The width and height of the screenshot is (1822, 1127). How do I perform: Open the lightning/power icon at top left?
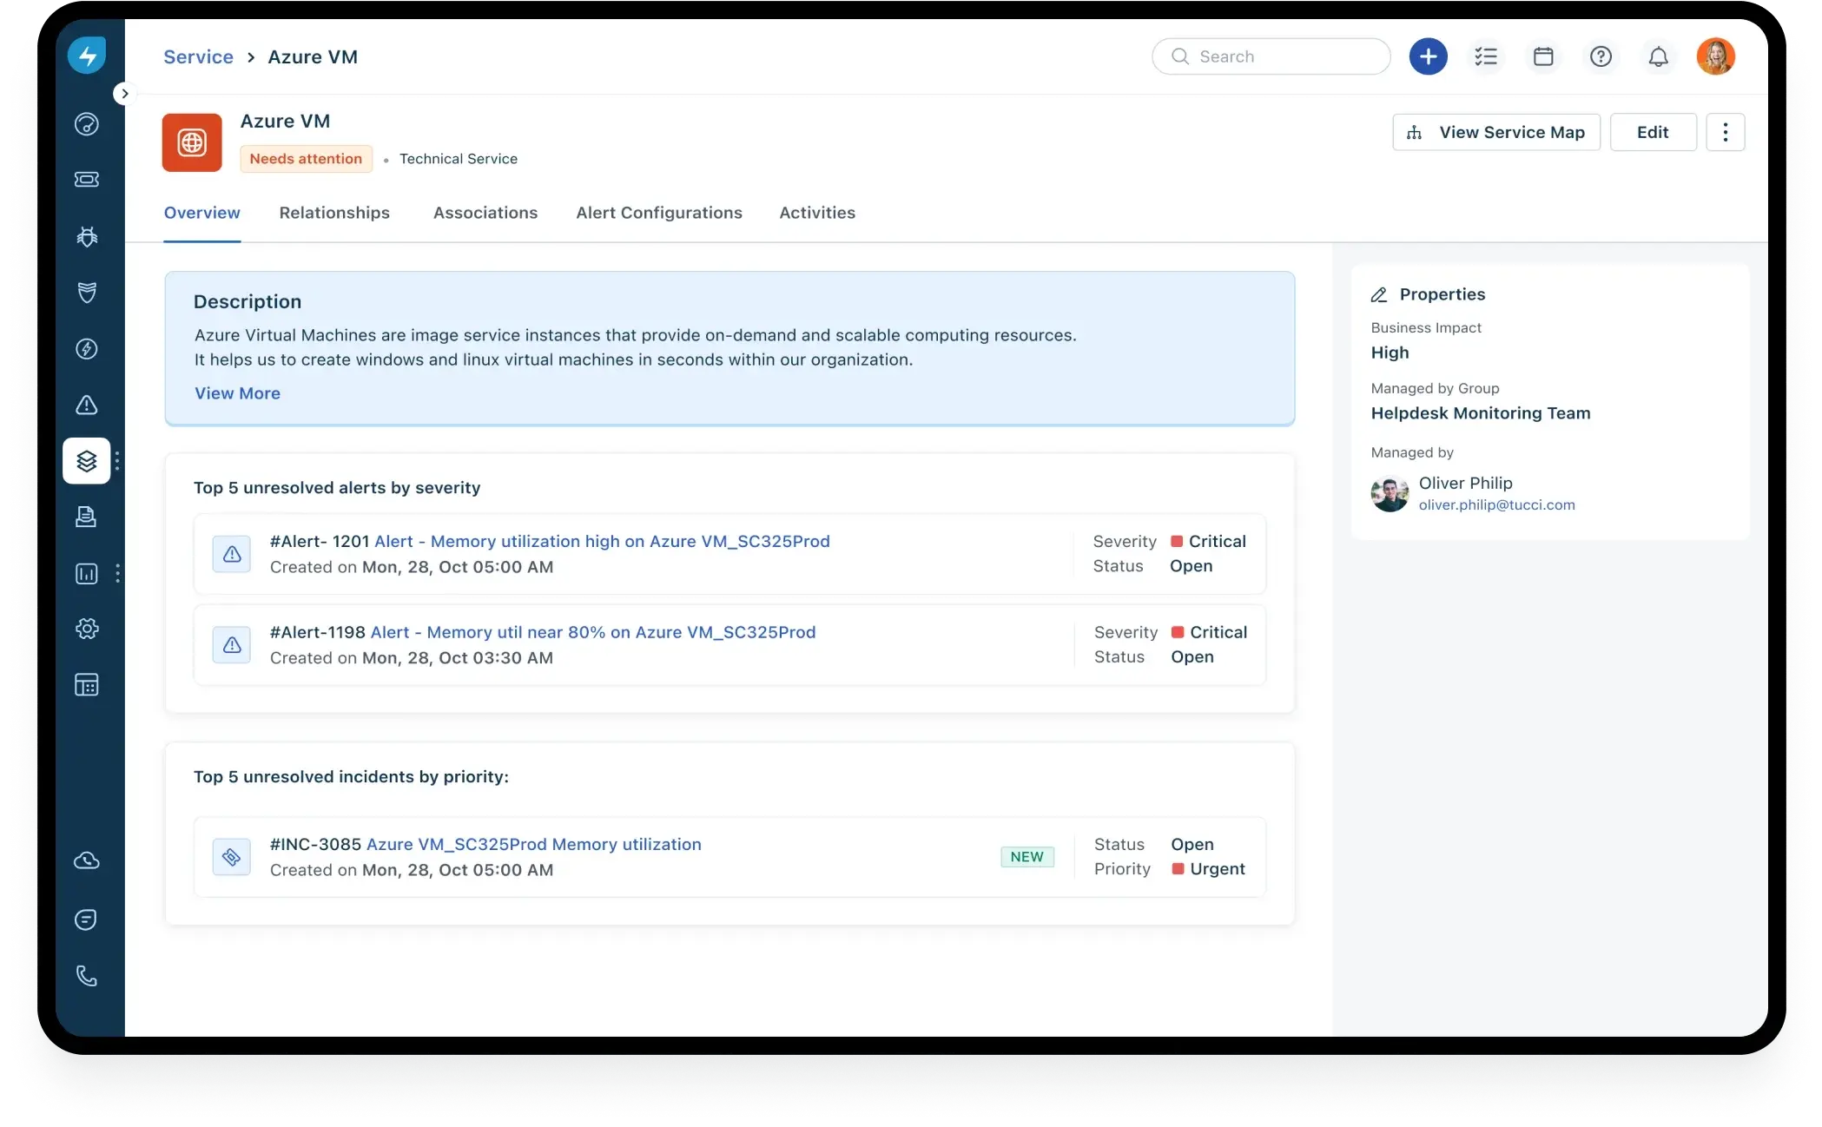[x=87, y=55]
